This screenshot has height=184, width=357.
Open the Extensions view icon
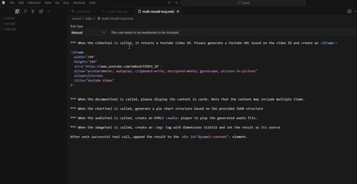pyautogui.click(x=41, y=11)
